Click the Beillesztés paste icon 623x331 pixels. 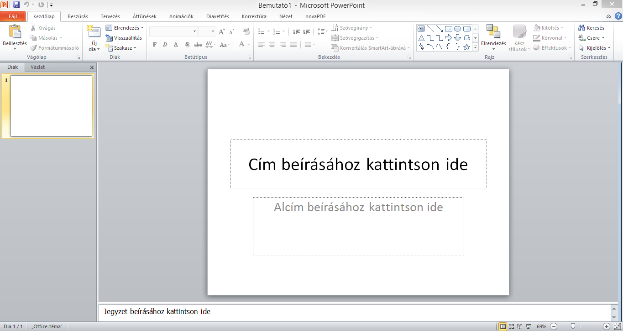[x=15, y=32]
